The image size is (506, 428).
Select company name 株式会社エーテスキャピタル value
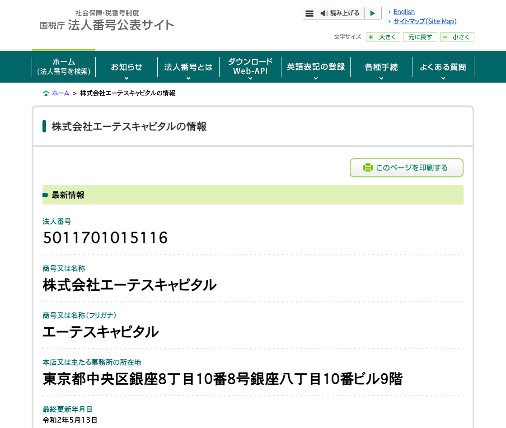[129, 285]
